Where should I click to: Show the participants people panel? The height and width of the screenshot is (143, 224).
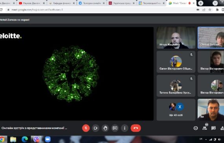point(205,128)
